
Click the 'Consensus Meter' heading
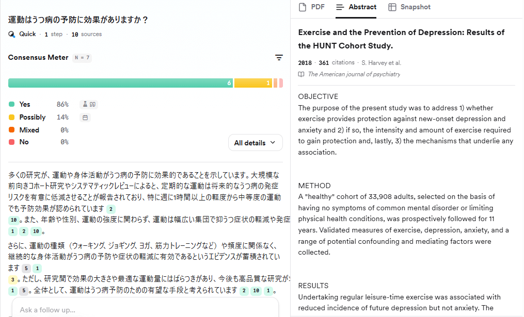pos(38,57)
